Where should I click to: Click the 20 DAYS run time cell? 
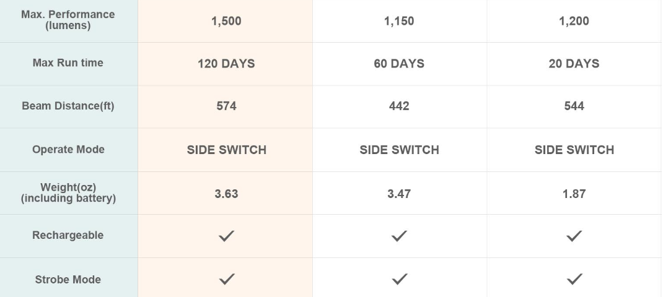574,64
